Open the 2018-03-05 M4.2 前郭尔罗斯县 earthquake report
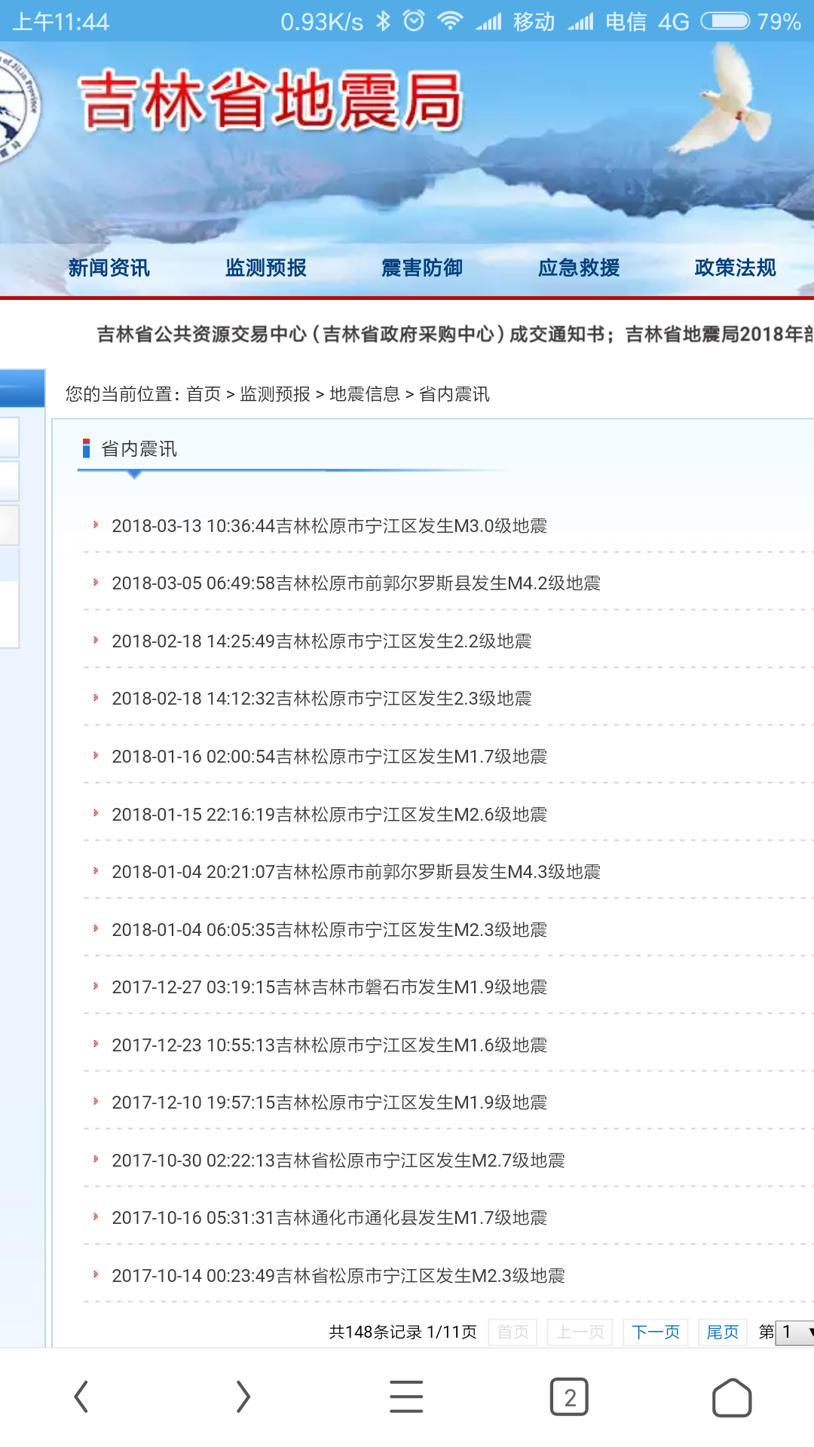The image size is (814, 1447). (x=356, y=583)
